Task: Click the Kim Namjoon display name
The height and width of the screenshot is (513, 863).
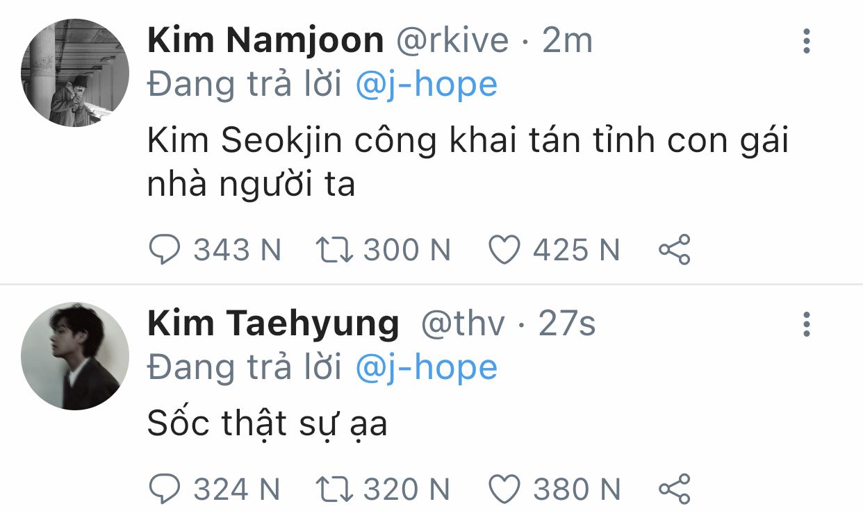Action: click(x=265, y=42)
